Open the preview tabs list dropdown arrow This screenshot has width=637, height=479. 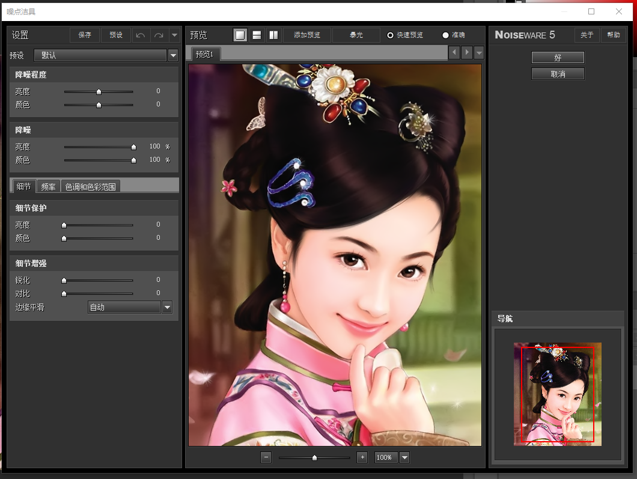point(479,52)
